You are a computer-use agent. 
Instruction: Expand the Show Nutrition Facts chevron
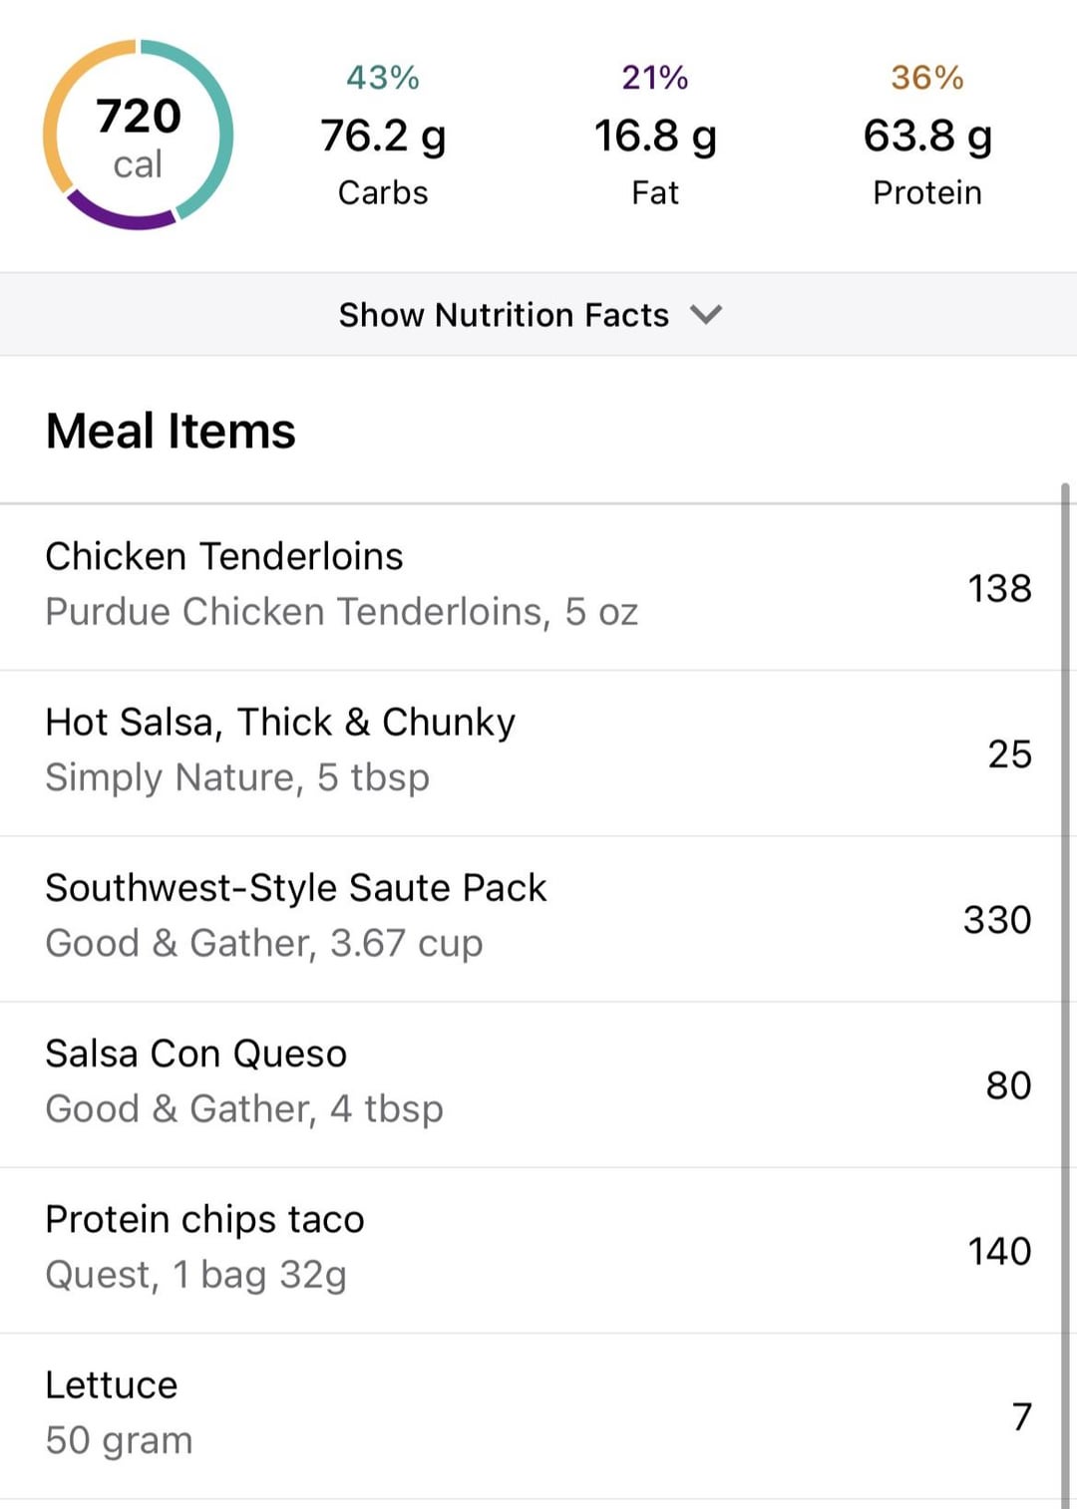(706, 315)
